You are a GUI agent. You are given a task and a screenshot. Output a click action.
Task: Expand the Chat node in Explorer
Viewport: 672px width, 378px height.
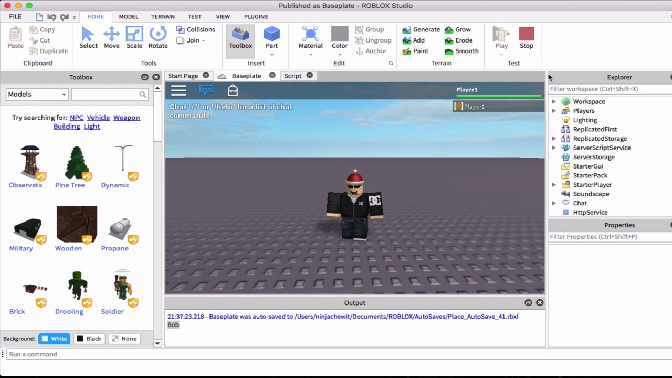coord(554,203)
